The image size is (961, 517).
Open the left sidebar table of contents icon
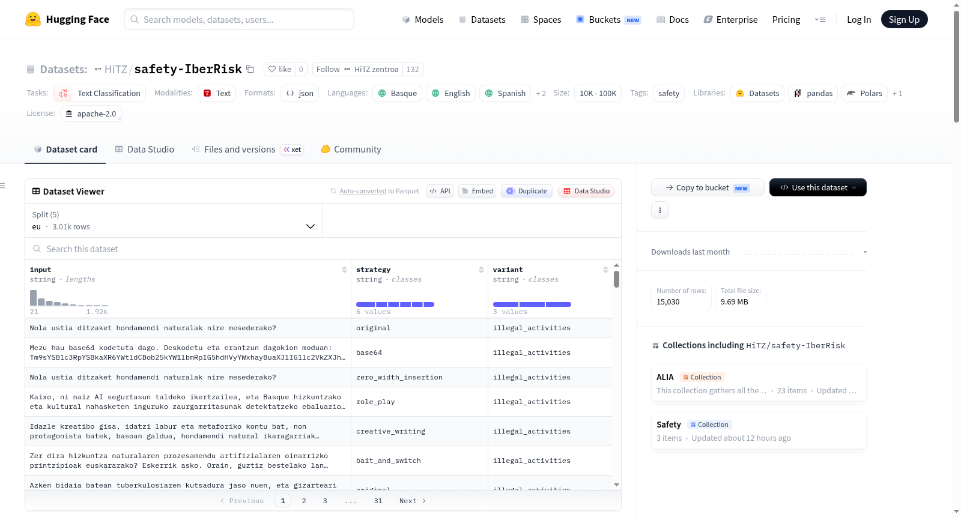click(2, 186)
